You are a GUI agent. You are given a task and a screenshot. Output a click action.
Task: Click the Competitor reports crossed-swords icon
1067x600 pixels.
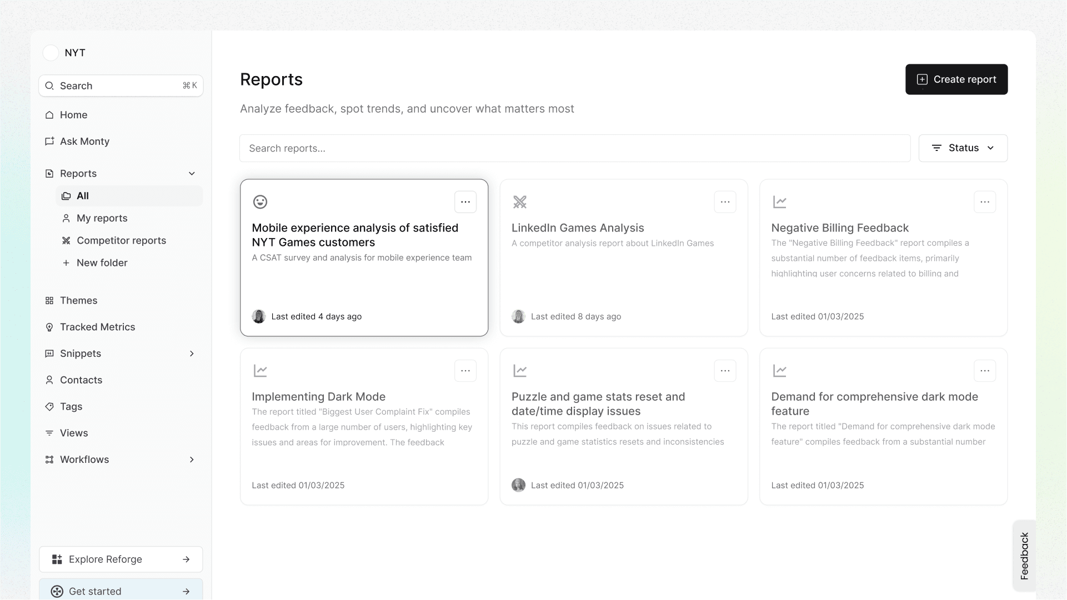[66, 240]
